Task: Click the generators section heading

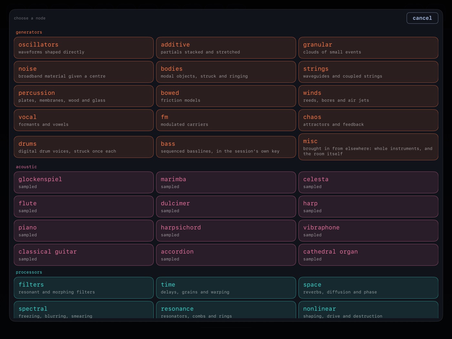Action: 29,32
